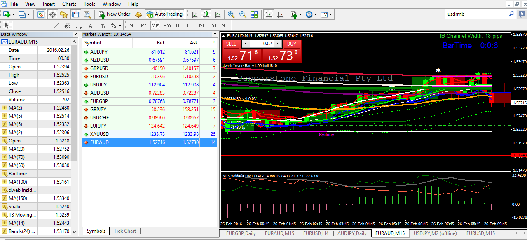Open the Strategy Tester icon

tap(87, 14)
